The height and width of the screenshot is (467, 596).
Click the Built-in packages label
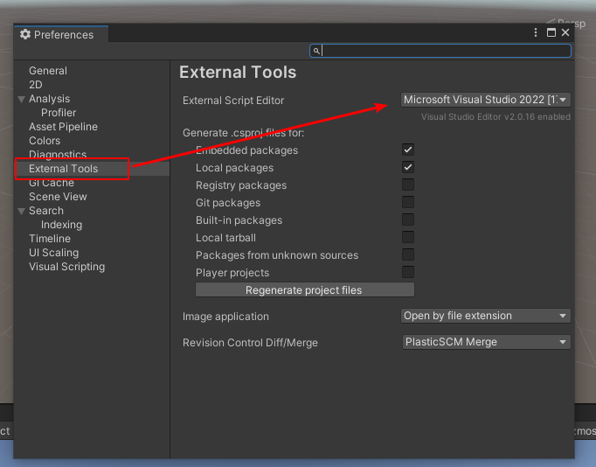coord(239,220)
